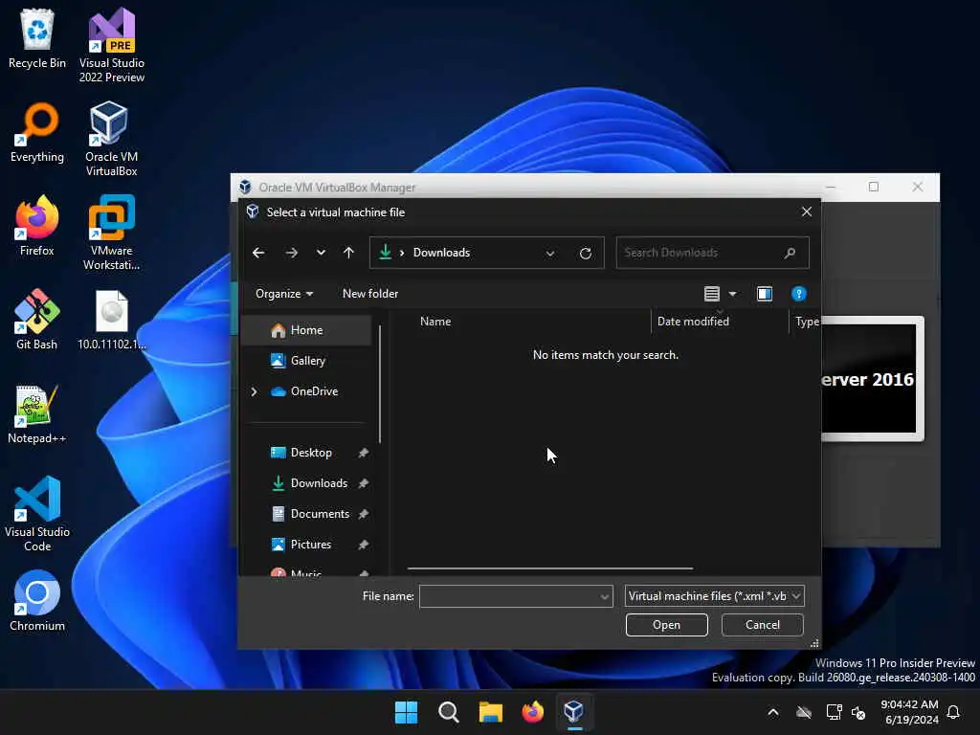
Task: Toggle the preview pane
Action: 765,294
